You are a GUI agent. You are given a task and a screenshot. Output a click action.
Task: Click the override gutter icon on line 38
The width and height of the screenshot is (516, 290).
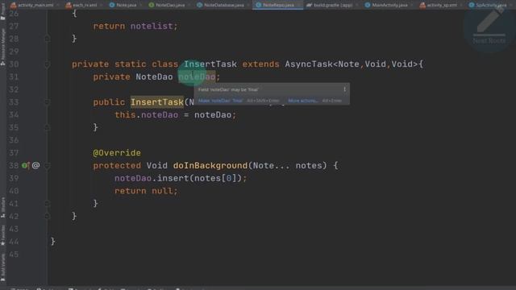(25, 165)
